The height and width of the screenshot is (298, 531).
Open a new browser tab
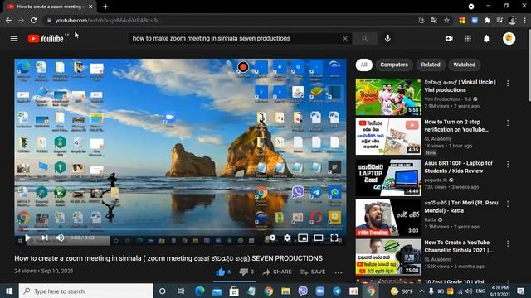pos(105,7)
